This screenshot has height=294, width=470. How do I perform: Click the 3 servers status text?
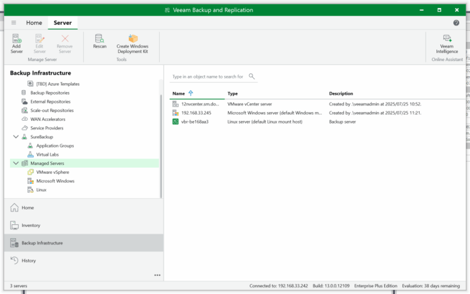(x=18, y=286)
